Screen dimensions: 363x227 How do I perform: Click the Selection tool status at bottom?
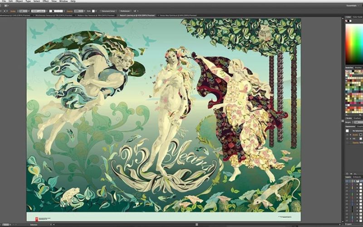click(34, 225)
